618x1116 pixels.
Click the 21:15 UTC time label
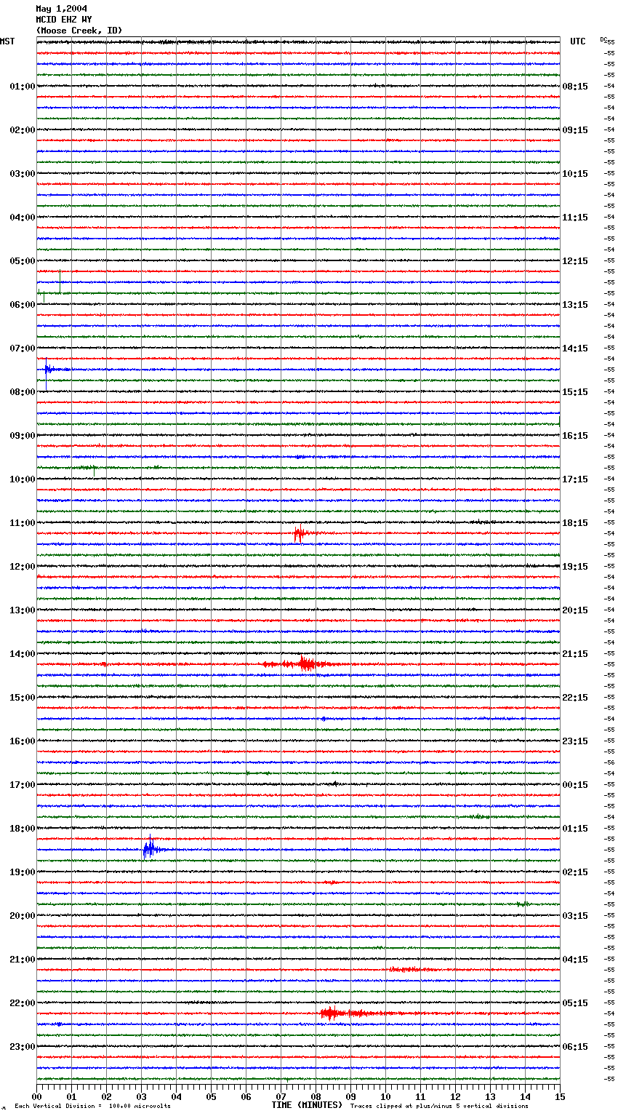[x=575, y=654]
